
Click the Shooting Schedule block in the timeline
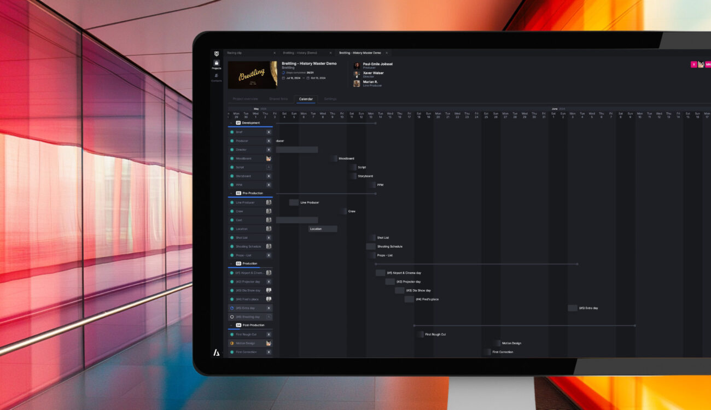(x=371, y=247)
